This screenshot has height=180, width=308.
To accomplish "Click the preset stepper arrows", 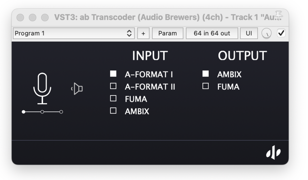I will [130, 33].
